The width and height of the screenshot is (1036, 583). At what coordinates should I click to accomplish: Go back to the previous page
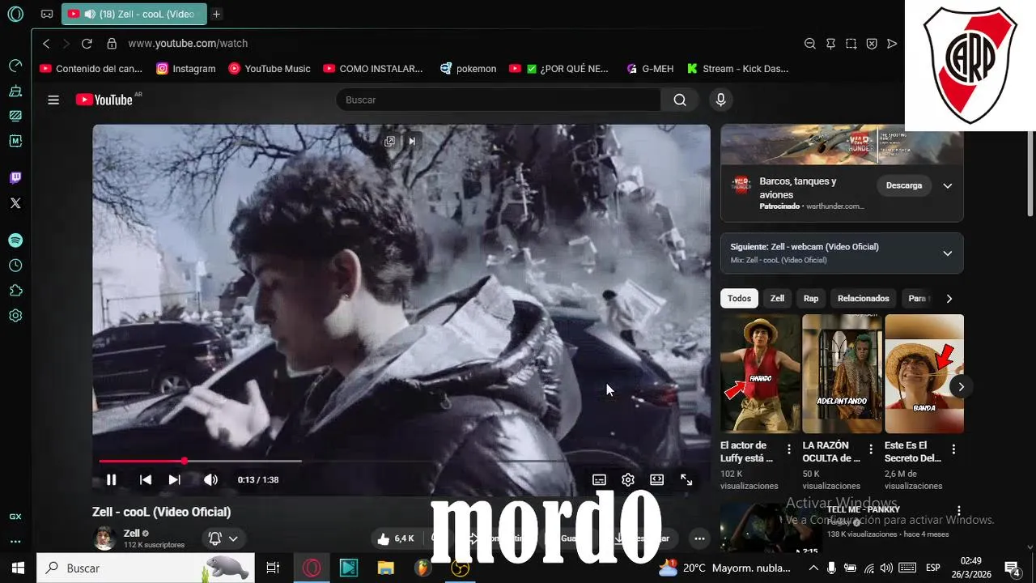coord(46,44)
